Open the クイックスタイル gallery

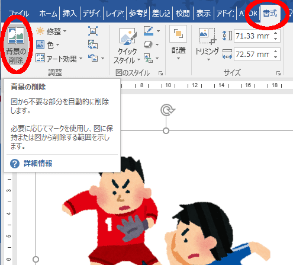coord(127,45)
